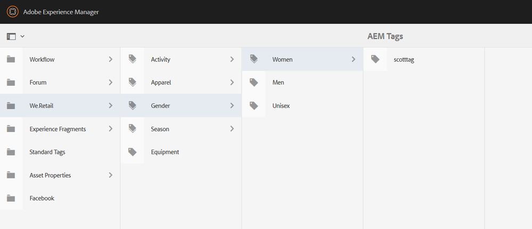This screenshot has width=532, height=229.
Task: Expand the Apparel tag chevron
Action: [232, 83]
